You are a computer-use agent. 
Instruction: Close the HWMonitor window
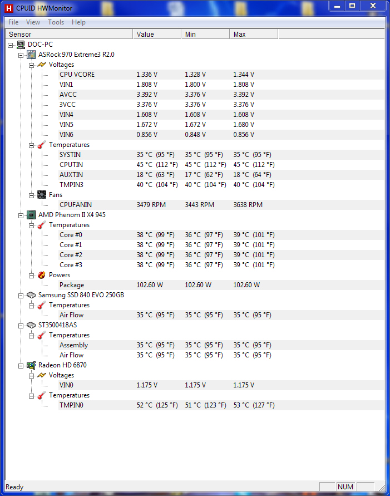click(373, 6)
